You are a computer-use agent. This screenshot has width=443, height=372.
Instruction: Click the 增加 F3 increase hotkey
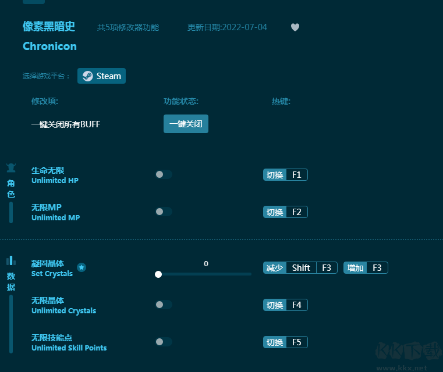(x=366, y=267)
